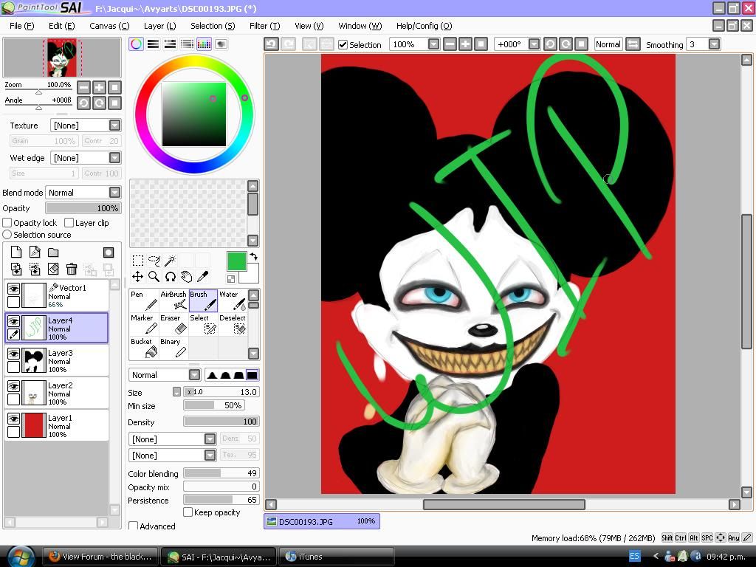Open the Wet edge dropdown
The height and width of the screenshot is (567, 756).
(114, 158)
